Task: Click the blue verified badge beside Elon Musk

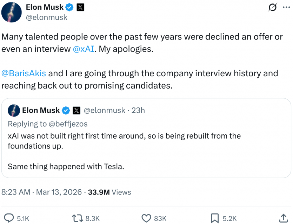Action: point(69,7)
